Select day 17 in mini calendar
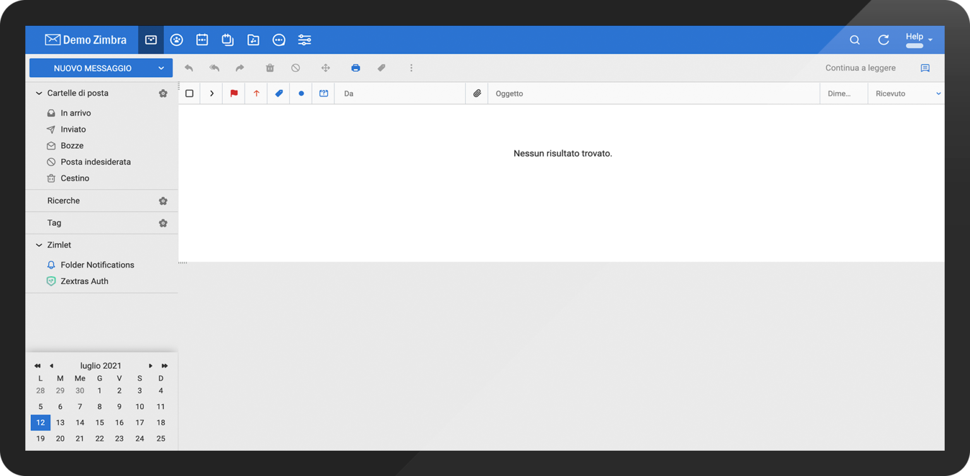Image resolution: width=970 pixels, height=476 pixels. [140, 422]
